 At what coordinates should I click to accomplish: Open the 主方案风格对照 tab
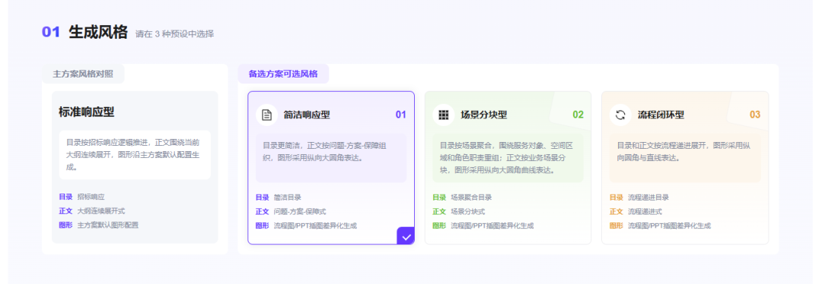(83, 74)
